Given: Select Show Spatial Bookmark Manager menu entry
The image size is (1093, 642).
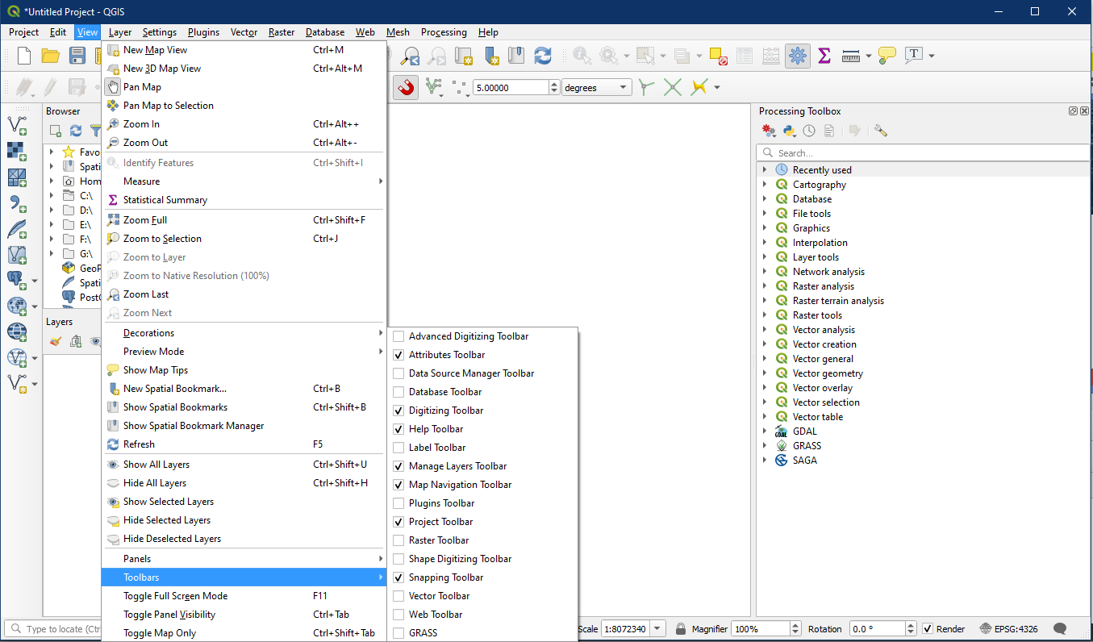Looking at the screenshot, I should pyautogui.click(x=194, y=426).
